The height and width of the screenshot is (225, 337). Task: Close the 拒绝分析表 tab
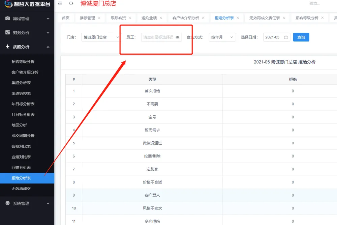pyautogui.click(x=238, y=18)
